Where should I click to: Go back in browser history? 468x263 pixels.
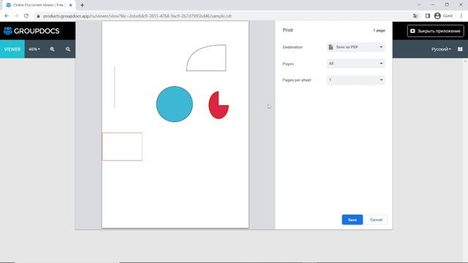click(7, 16)
